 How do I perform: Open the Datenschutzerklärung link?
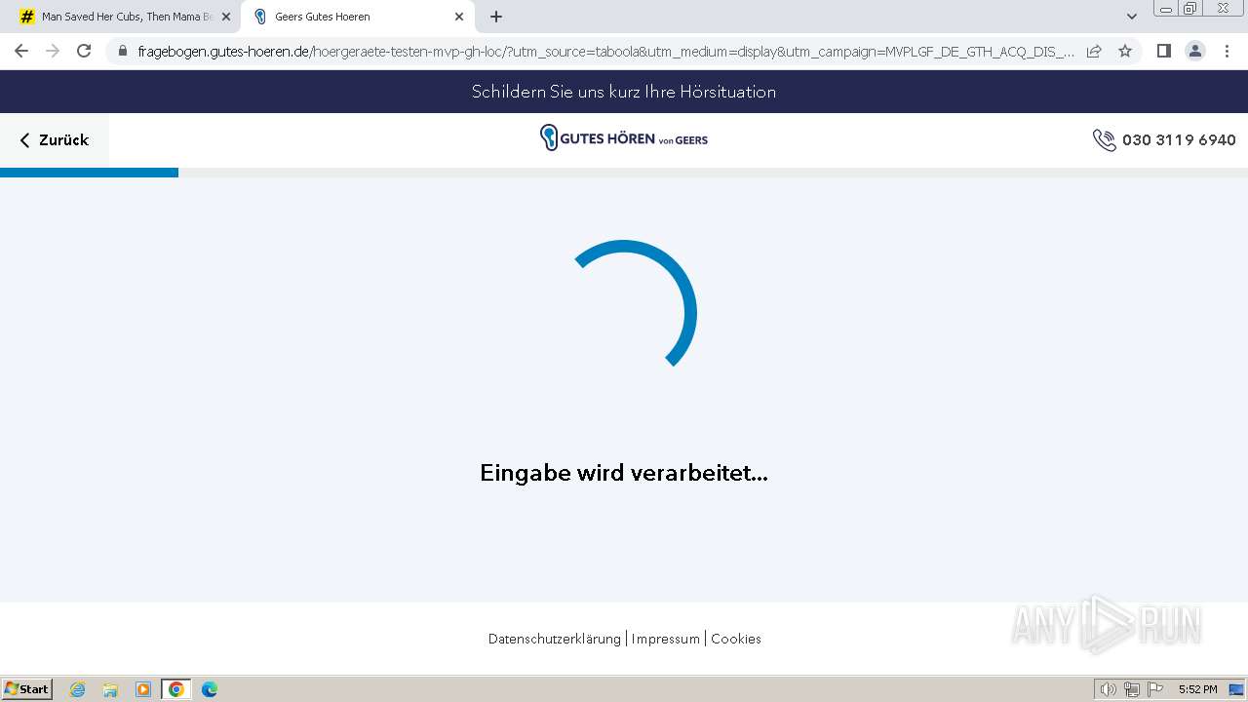click(x=554, y=639)
